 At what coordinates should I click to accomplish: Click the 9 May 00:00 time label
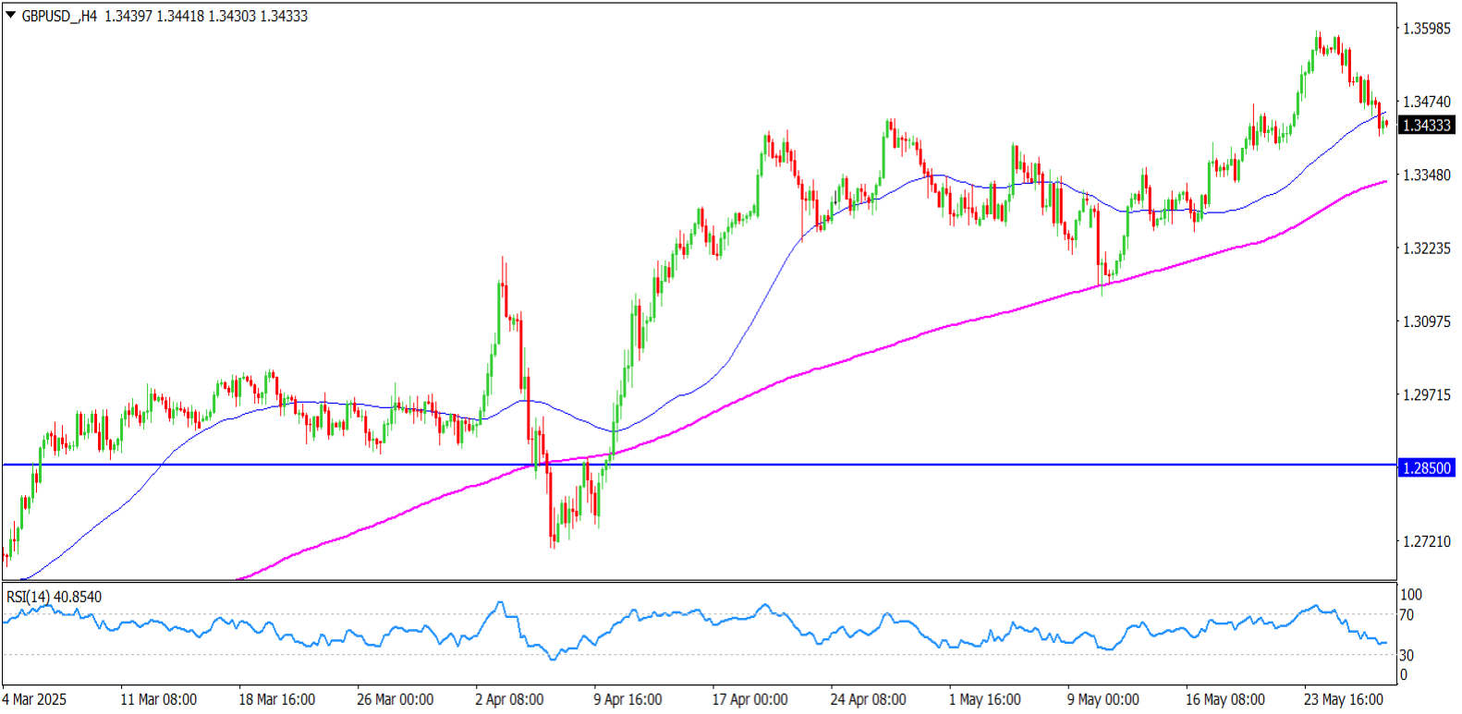coord(1103,699)
